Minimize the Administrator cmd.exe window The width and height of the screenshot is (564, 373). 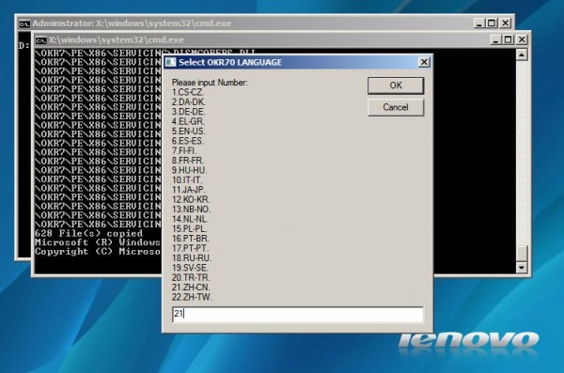[x=478, y=23]
